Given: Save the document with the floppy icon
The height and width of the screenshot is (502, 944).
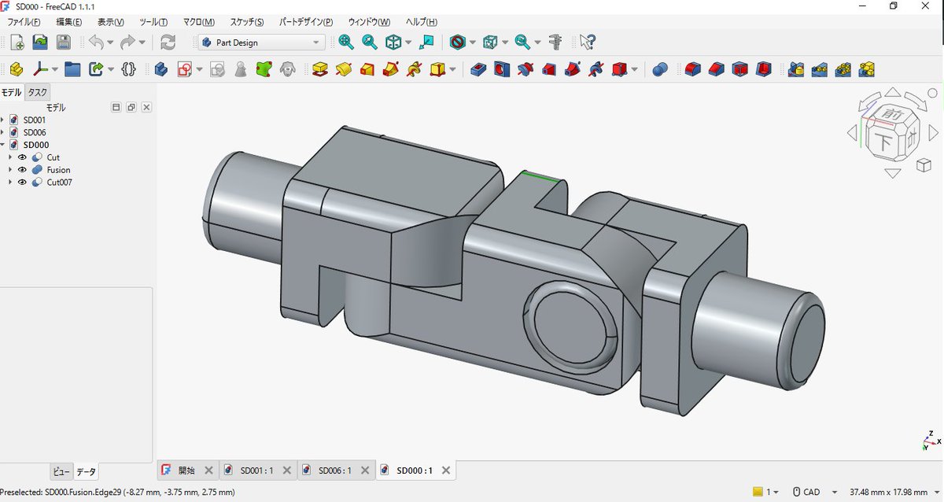Looking at the screenshot, I should (63, 42).
